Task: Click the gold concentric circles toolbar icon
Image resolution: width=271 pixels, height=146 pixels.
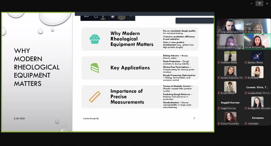Action: tap(122, 17)
